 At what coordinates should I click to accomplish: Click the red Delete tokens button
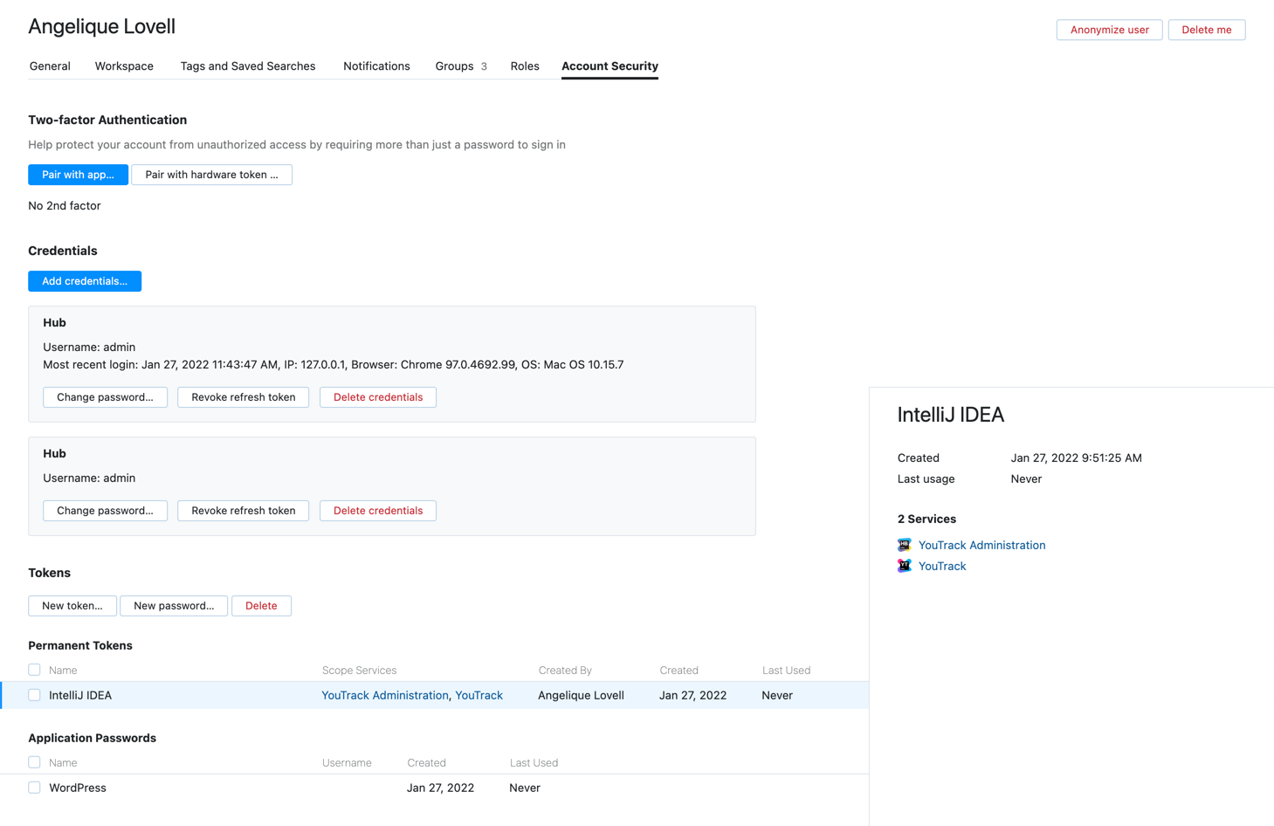point(261,606)
